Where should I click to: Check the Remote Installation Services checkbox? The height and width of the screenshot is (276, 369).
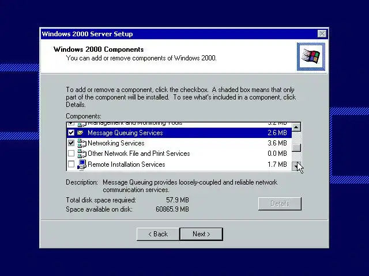(71, 164)
